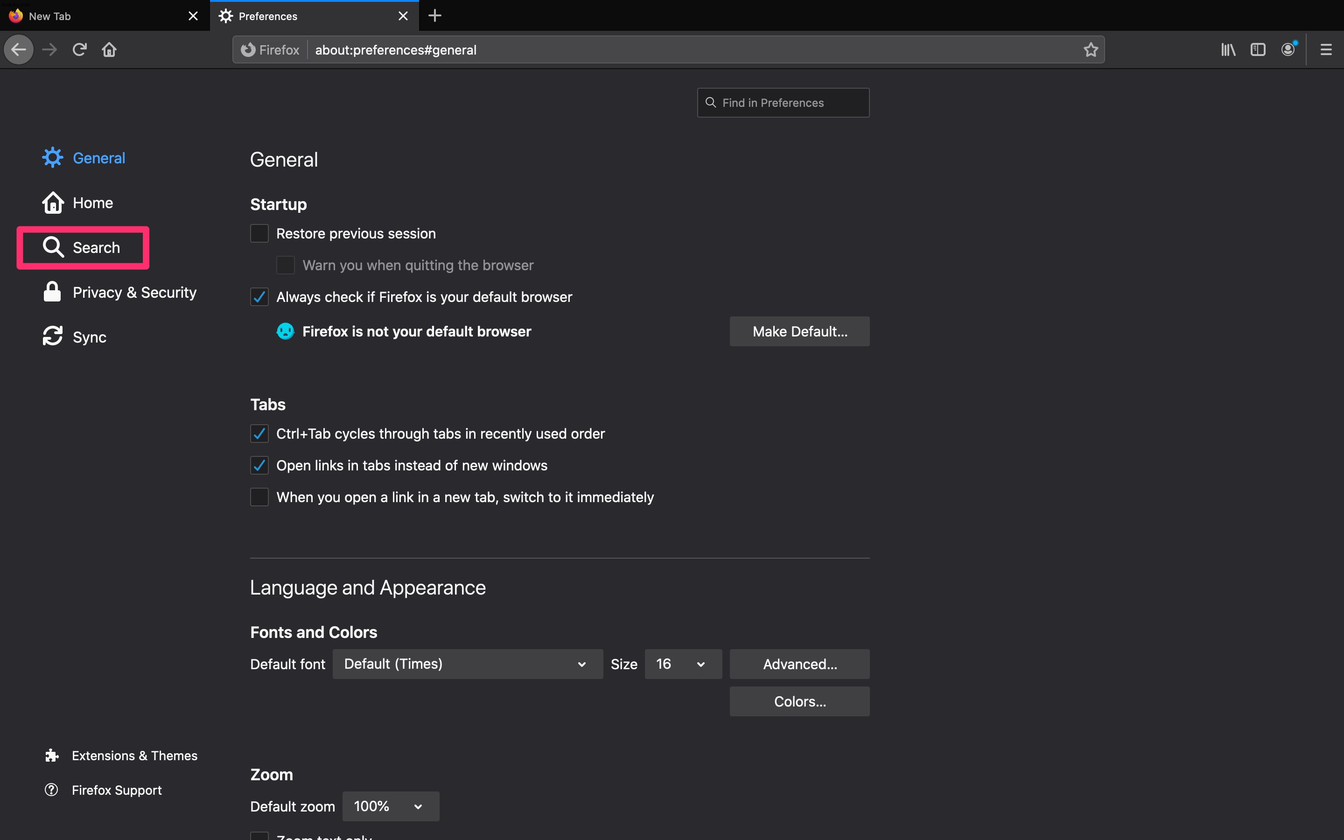Screen dimensions: 1344x840
Task: Enable Restore previous session checkbox
Action: coord(259,233)
